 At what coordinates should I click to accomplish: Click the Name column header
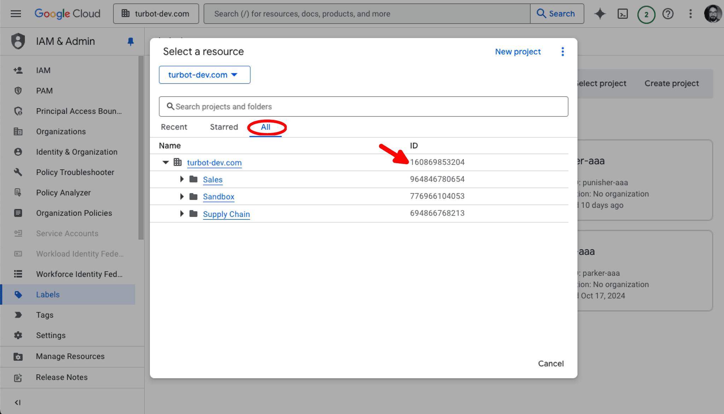(x=170, y=145)
